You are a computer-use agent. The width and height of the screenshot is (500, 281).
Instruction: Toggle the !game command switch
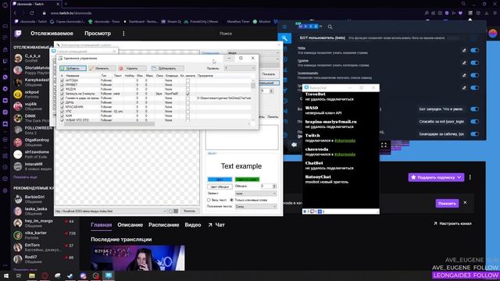(474, 62)
